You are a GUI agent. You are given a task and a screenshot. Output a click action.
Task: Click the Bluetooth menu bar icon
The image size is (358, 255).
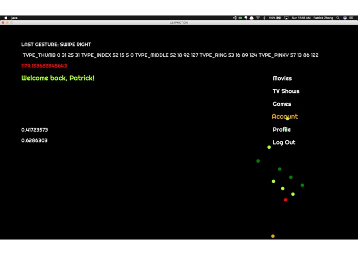(x=264, y=18)
